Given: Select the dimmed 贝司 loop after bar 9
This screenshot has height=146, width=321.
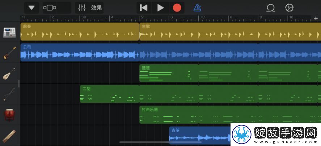Looking at the screenshot, I should pos(290,52).
